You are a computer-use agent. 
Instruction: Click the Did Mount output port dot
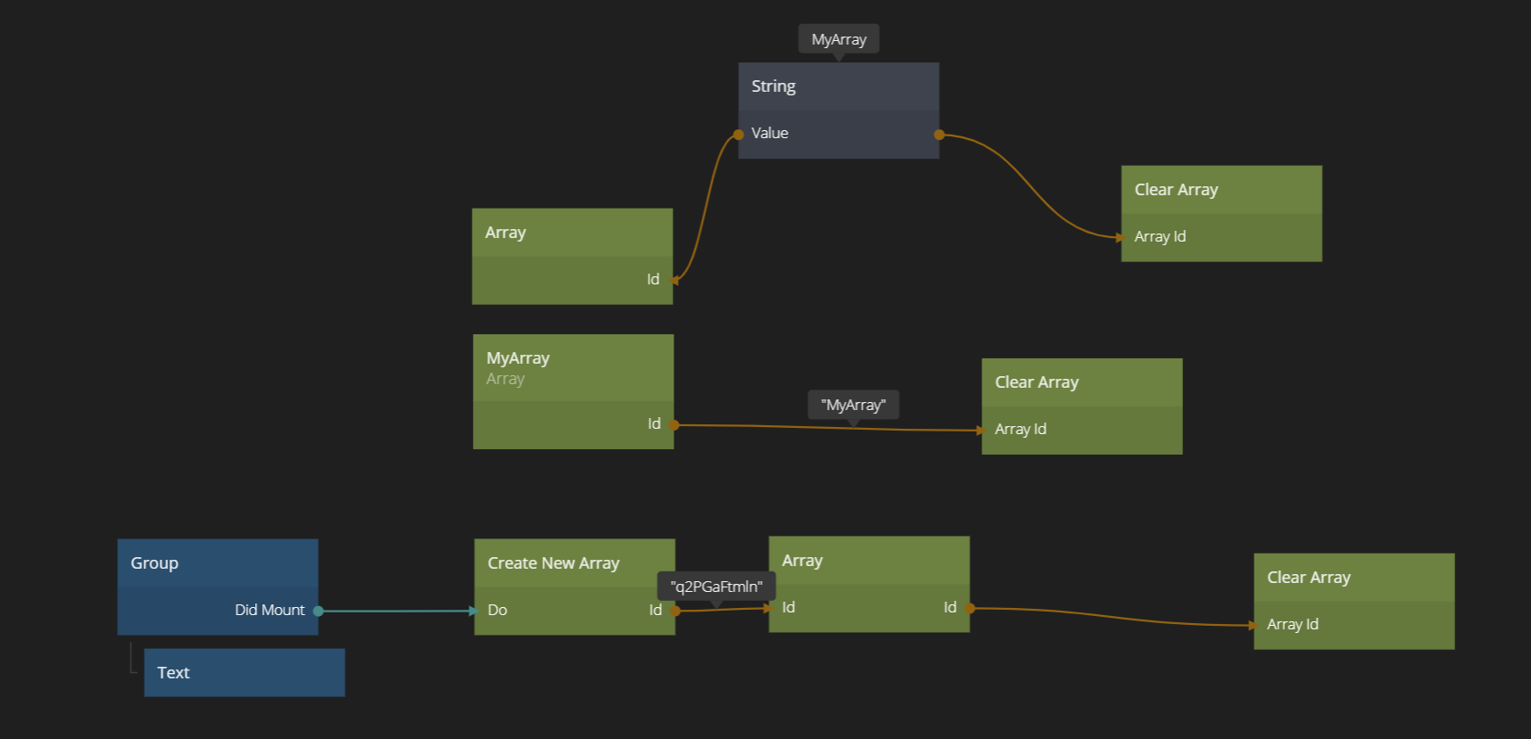pos(319,611)
